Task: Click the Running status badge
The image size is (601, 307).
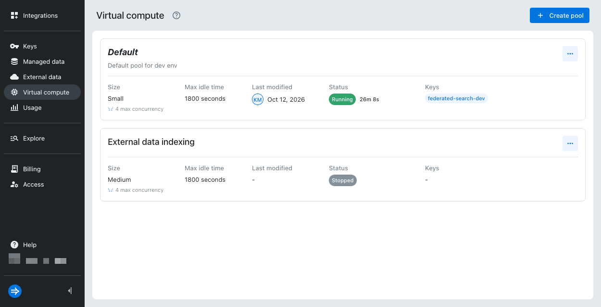Action: [342, 99]
